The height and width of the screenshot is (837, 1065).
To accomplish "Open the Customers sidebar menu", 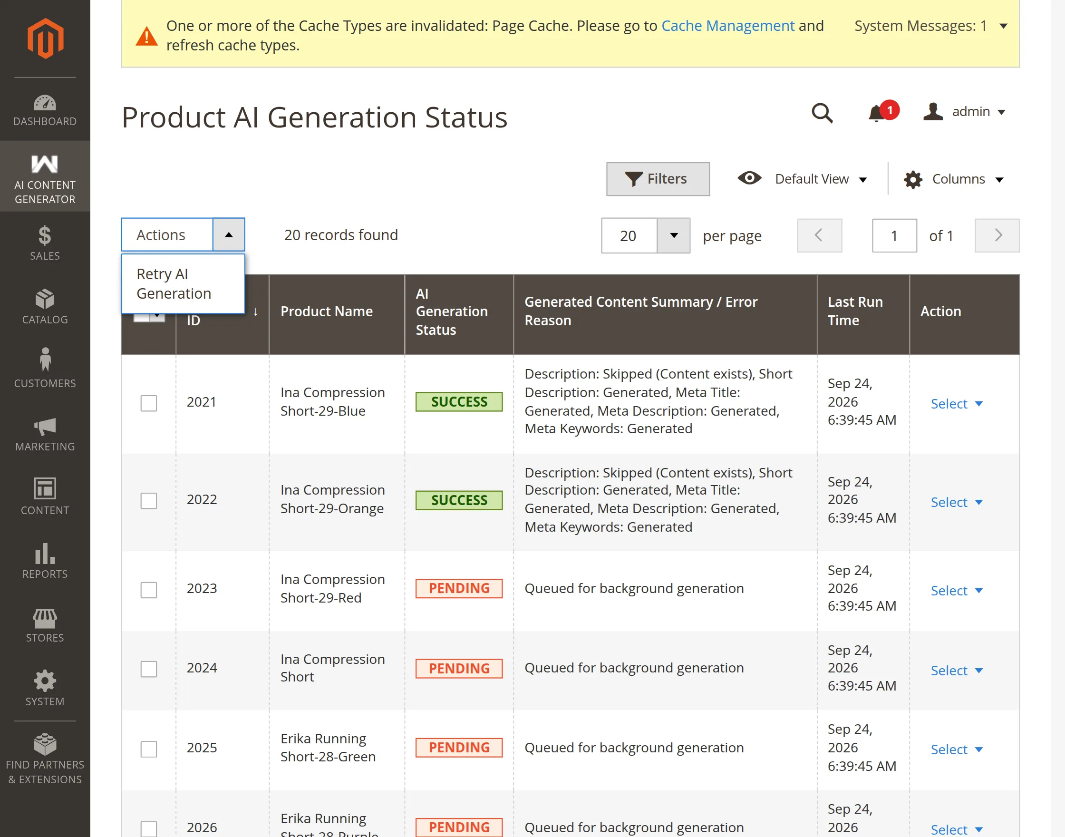I will pyautogui.click(x=45, y=368).
